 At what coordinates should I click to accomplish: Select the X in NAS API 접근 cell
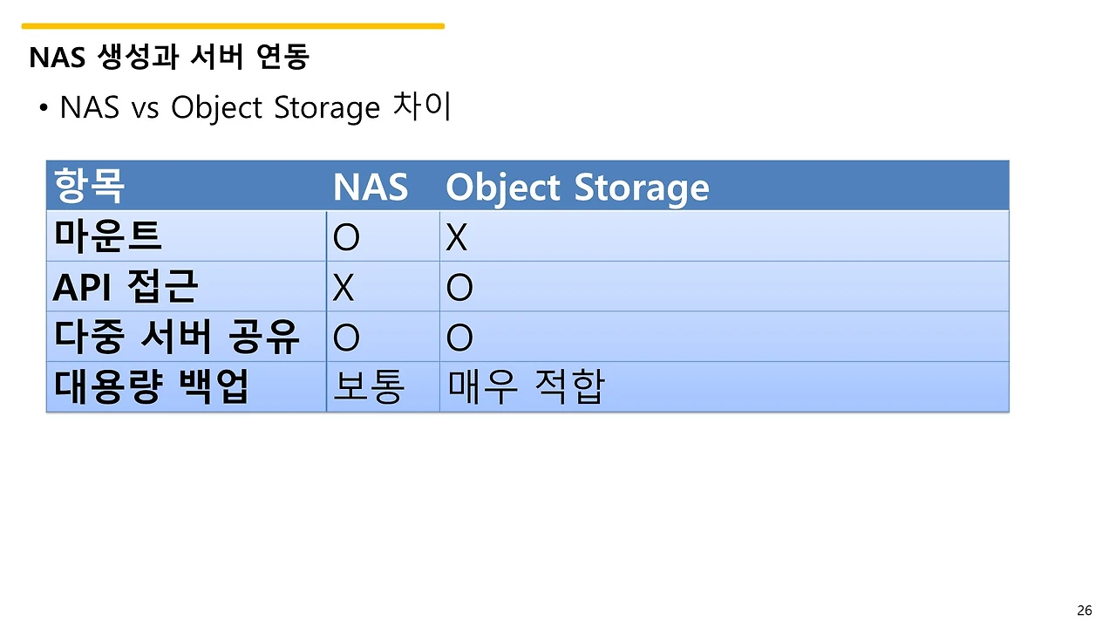tap(344, 289)
